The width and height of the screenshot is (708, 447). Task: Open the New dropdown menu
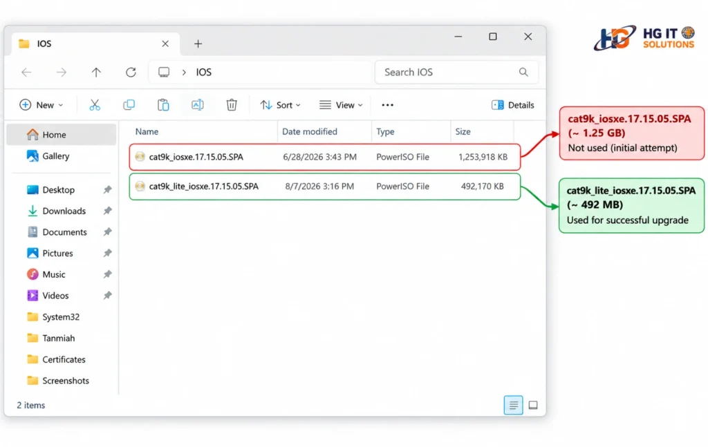point(41,105)
